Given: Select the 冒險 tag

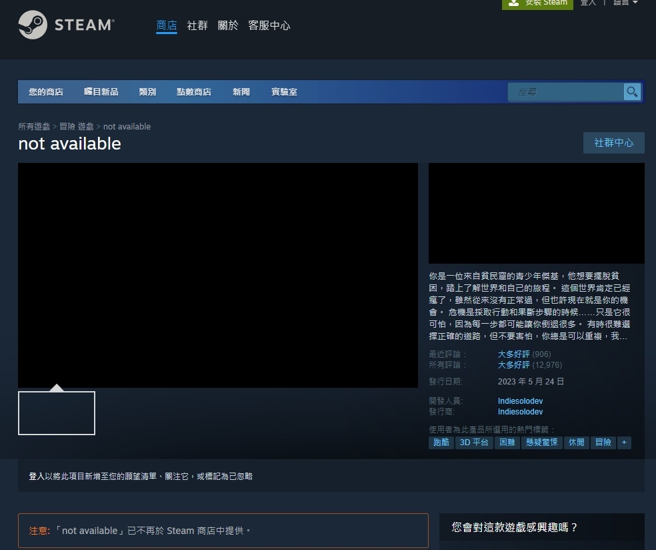Looking at the screenshot, I should tap(603, 443).
